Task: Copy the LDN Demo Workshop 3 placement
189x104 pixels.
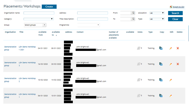Action: click(x=161, y=64)
